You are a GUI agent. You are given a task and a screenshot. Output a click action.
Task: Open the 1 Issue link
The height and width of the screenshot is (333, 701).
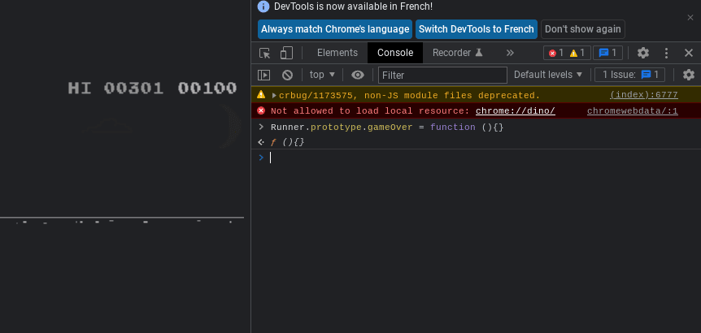click(630, 75)
